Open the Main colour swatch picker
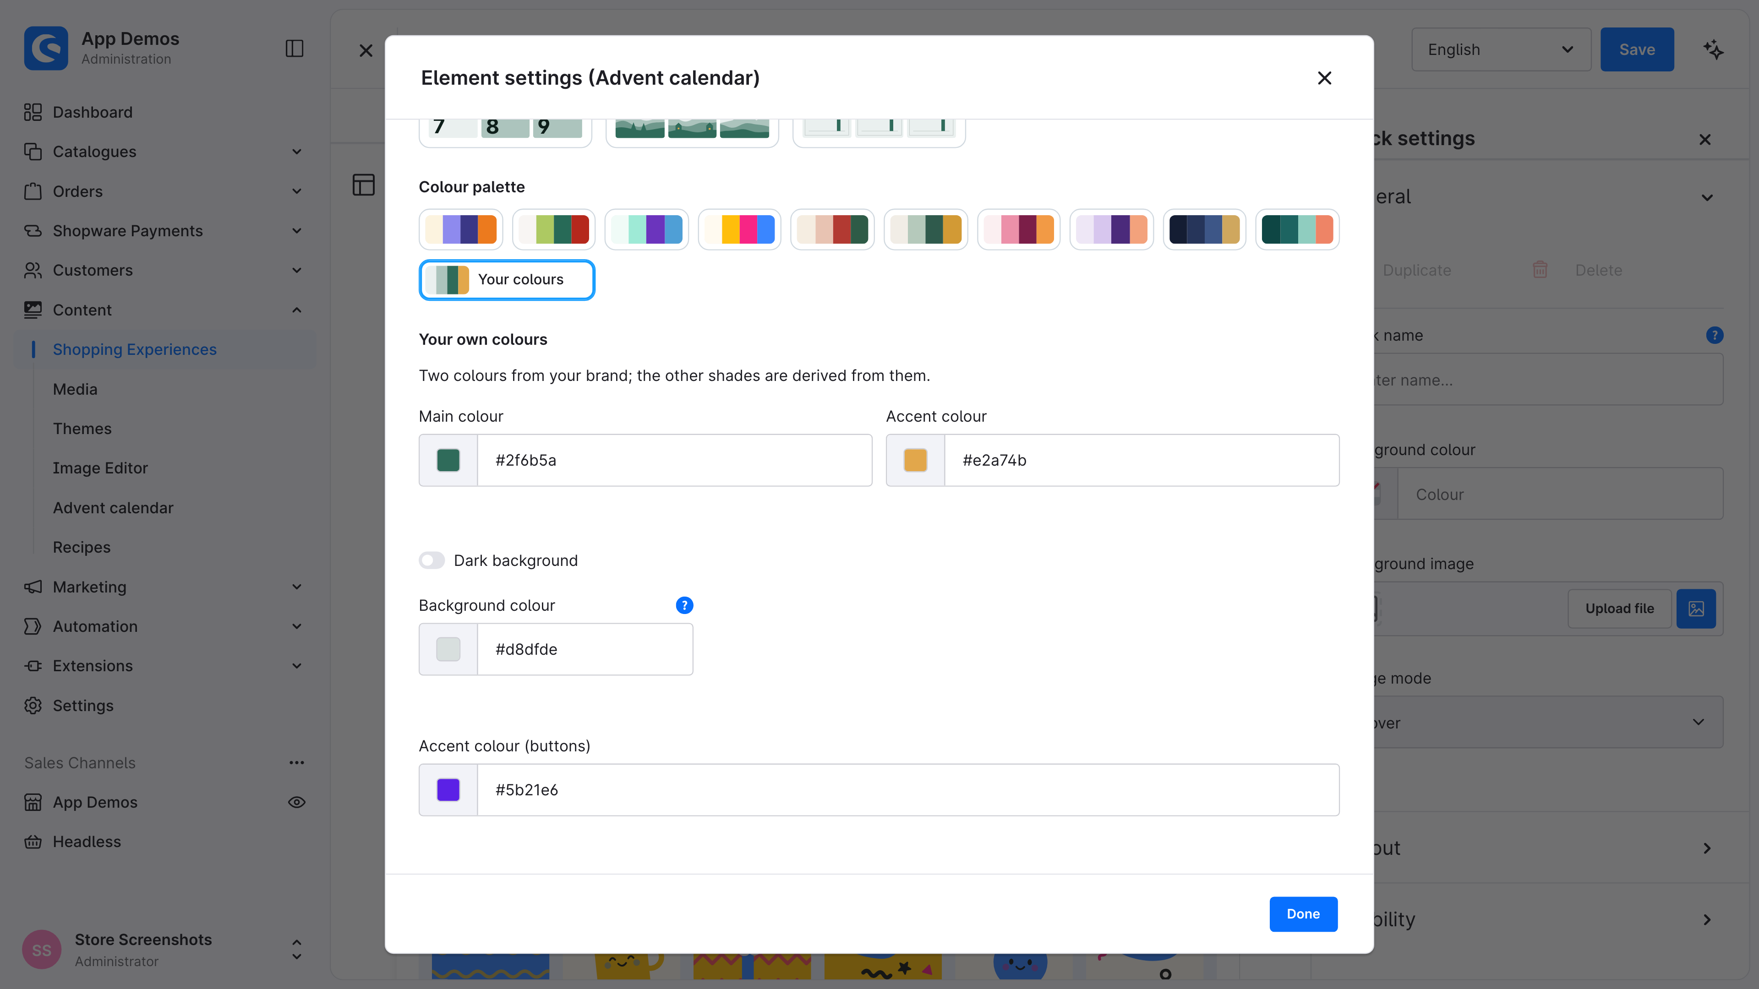 [448, 460]
